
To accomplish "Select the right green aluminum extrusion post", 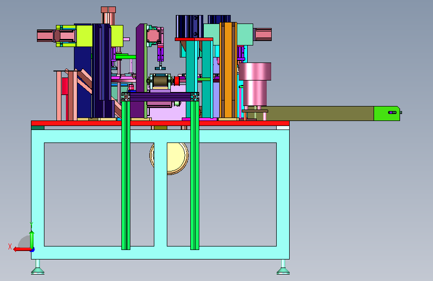I will coord(195,175).
